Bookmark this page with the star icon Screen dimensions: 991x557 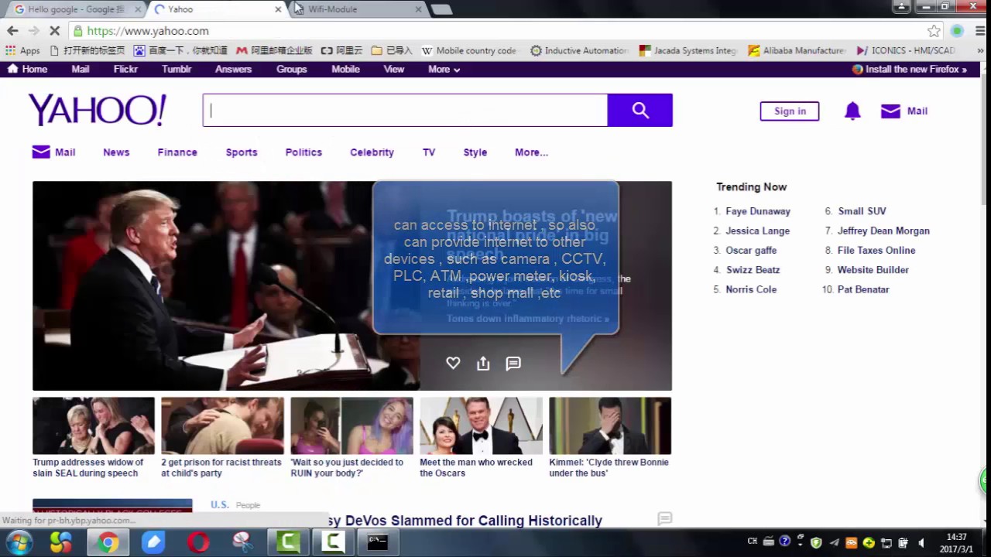click(x=934, y=31)
